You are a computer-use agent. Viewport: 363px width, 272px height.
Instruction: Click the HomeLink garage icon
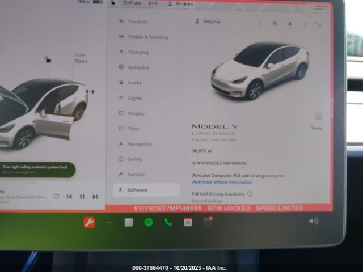pos(275,24)
